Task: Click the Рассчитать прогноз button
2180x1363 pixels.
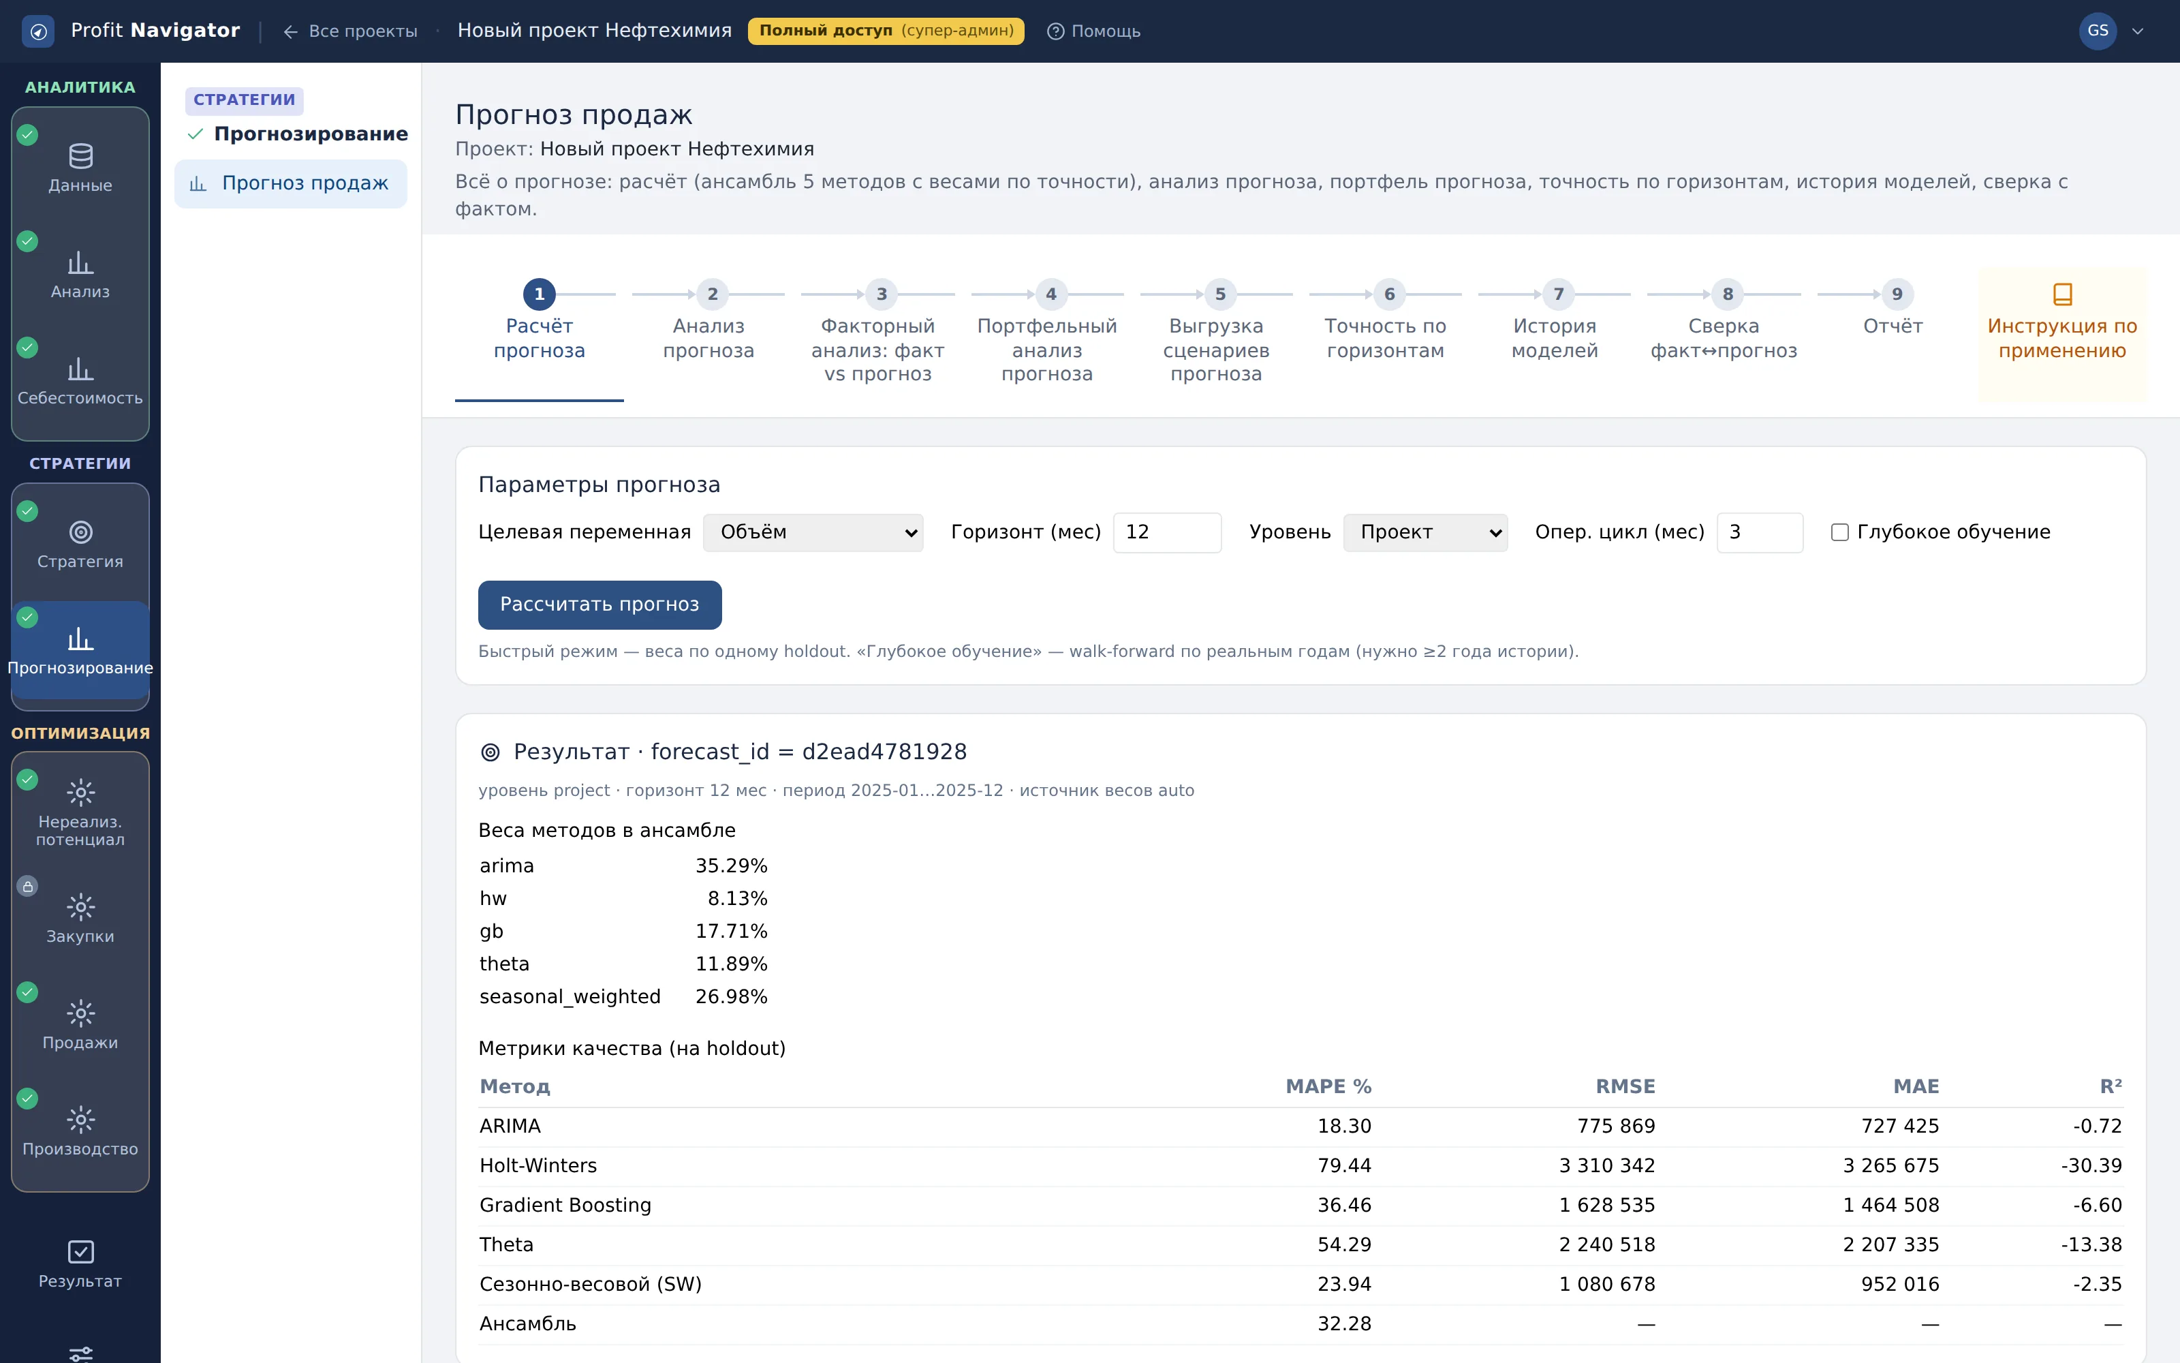Action: tap(600, 605)
